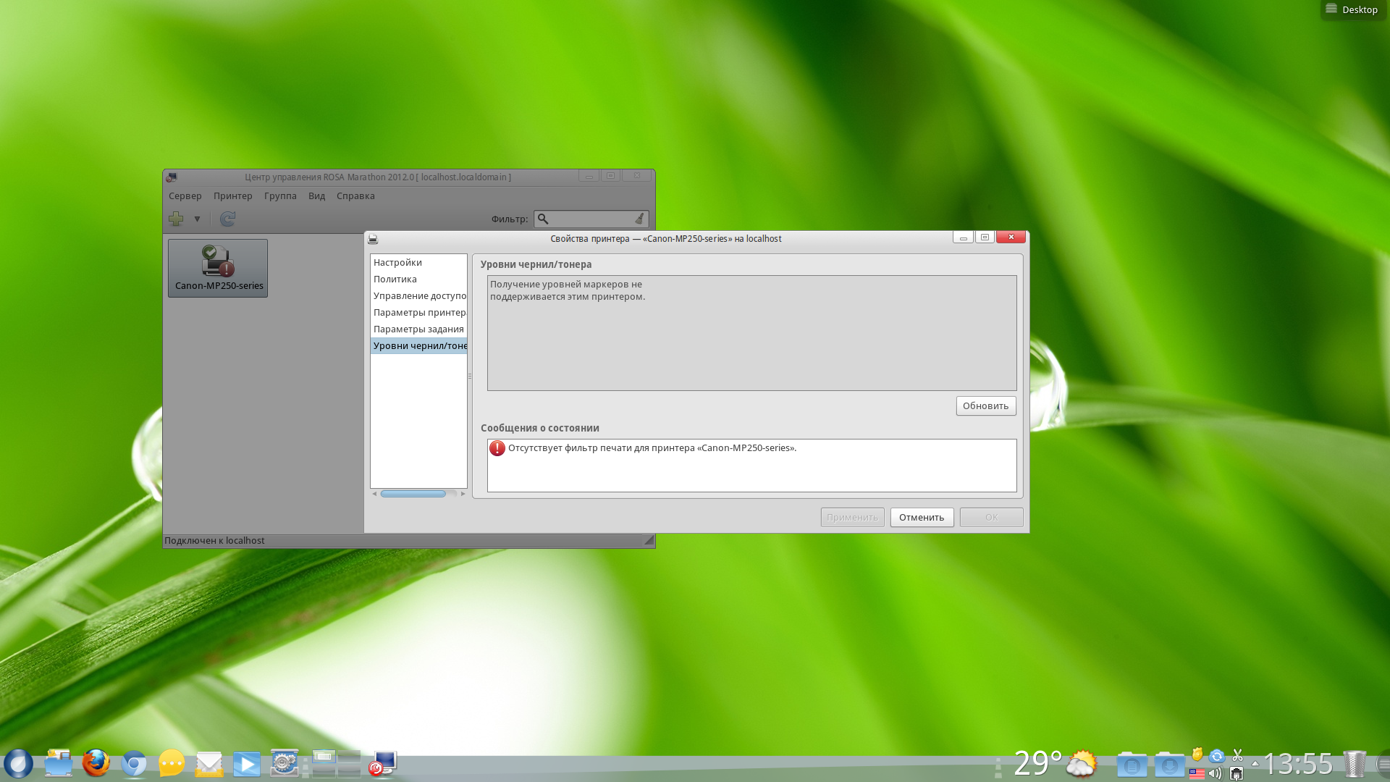Click the refresh printers toolbar icon

coord(227,219)
